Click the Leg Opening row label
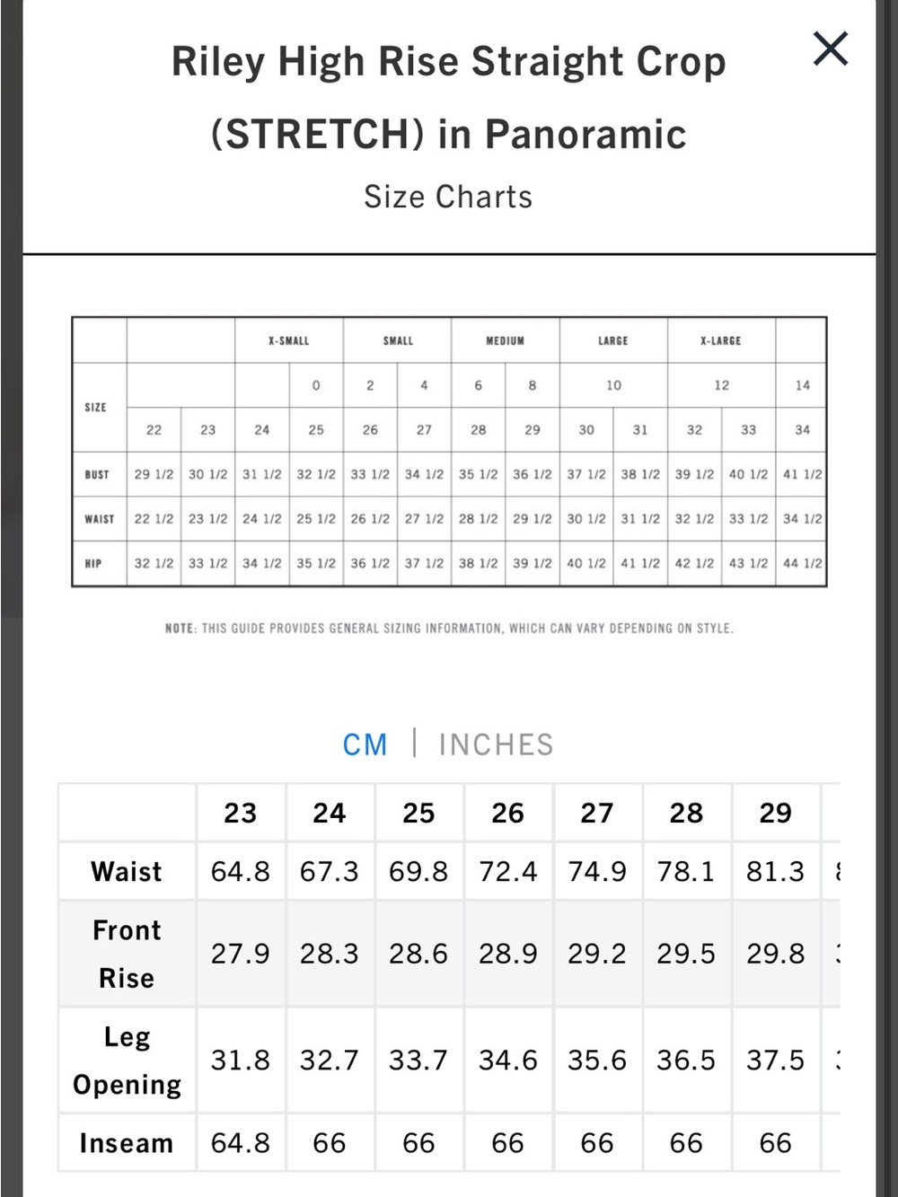Screen dimensions: 898x1197 [127, 1061]
